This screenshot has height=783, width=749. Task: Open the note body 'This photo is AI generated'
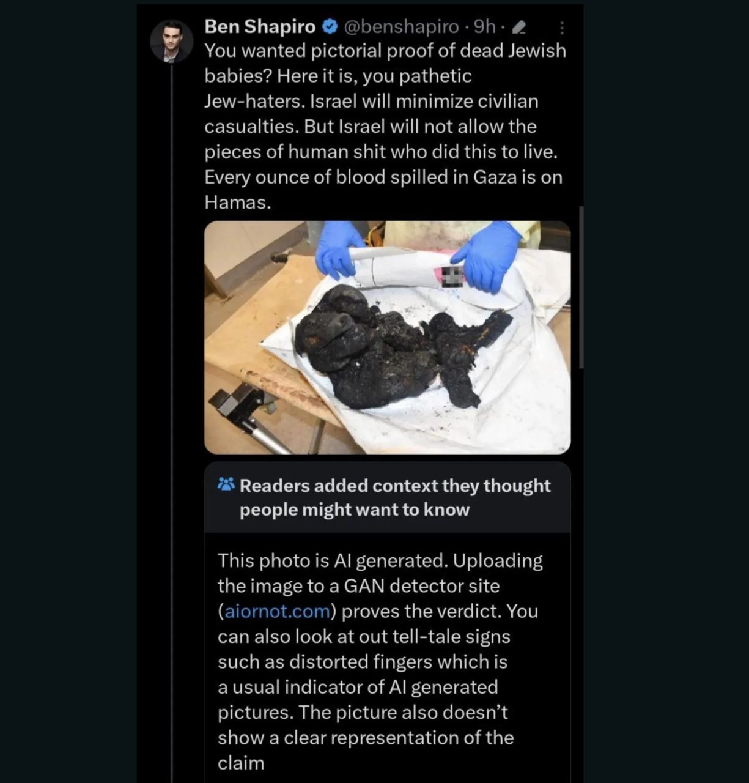coord(380,661)
